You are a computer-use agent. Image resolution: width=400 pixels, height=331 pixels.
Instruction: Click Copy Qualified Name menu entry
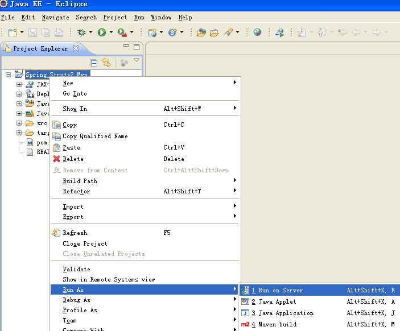145,136
